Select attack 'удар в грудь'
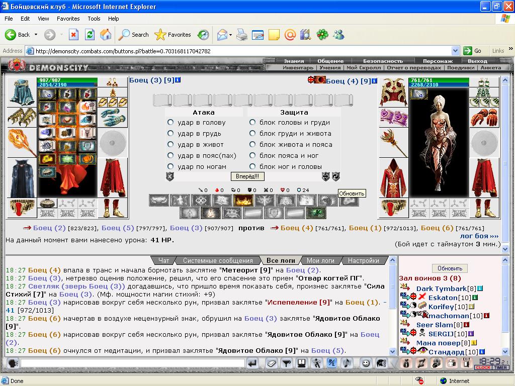The height and width of the screenshot is (386, 515). tap(170, 134)
